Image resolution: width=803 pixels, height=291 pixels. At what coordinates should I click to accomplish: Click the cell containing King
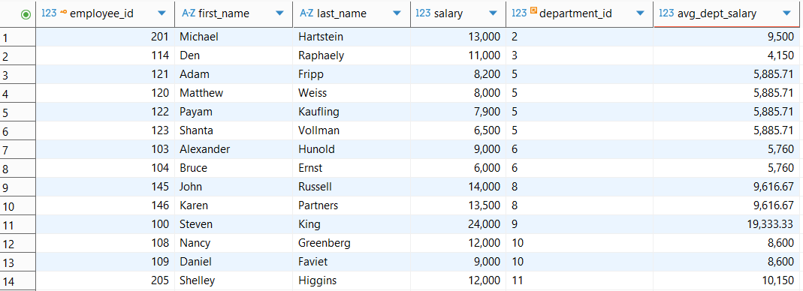pos(352,224)
